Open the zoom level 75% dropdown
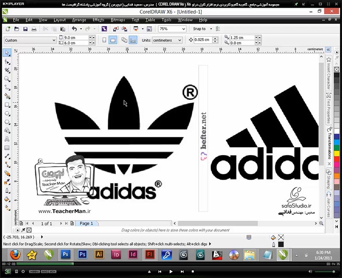The width and height of the screenshot is (342, 278). pos(184,29)
